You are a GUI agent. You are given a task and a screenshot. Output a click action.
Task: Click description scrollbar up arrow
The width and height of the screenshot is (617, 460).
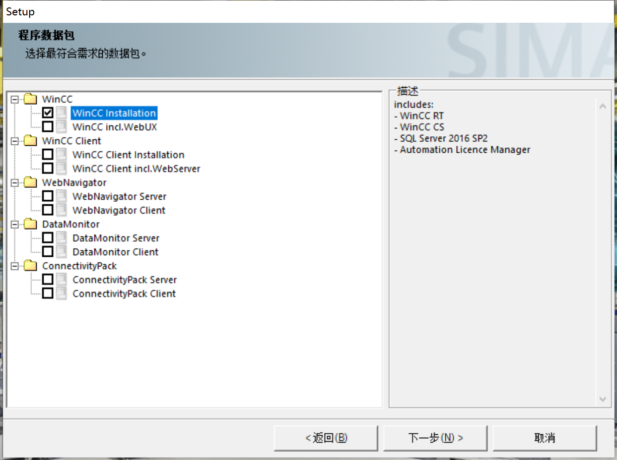(602, 106)
